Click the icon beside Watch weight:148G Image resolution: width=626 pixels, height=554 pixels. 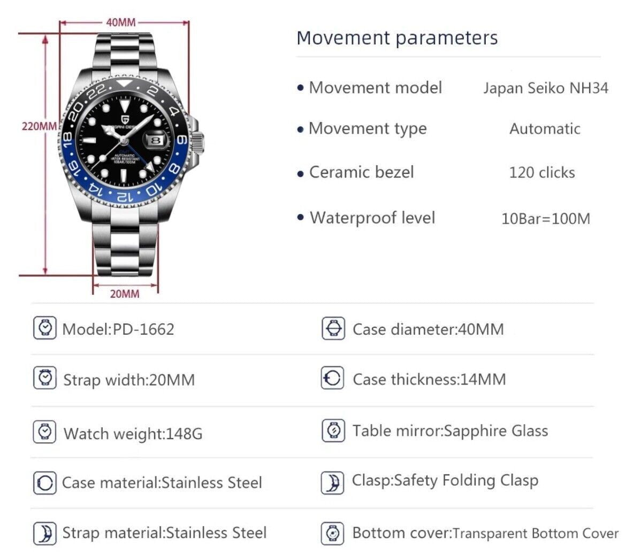45,432
